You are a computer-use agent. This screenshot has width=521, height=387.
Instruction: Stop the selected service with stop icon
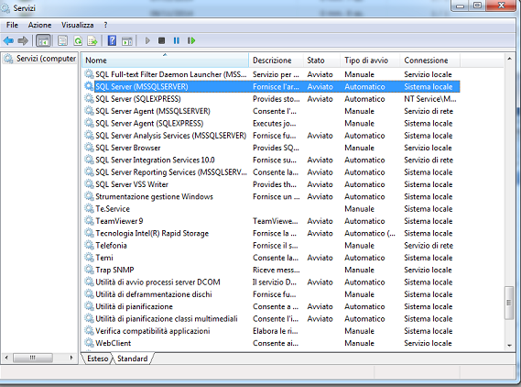(161, 41)
